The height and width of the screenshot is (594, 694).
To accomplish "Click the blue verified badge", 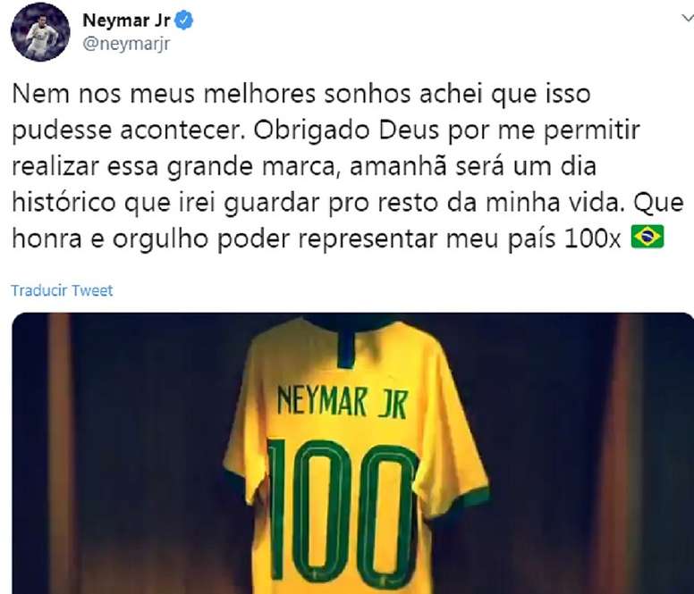I will 183,21.
